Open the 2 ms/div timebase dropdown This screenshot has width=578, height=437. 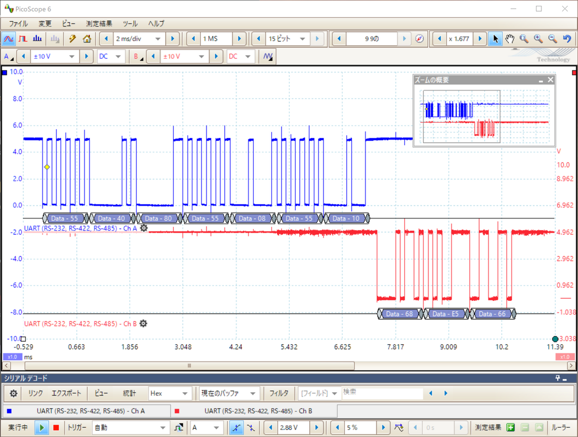coord(139,39)
